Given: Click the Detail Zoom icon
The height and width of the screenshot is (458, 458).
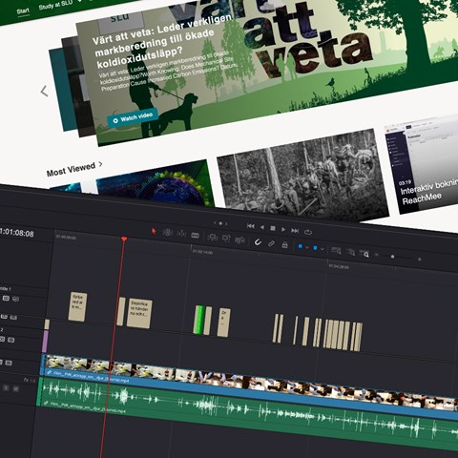Looking at the screenshot, I should tap(351, 252).
